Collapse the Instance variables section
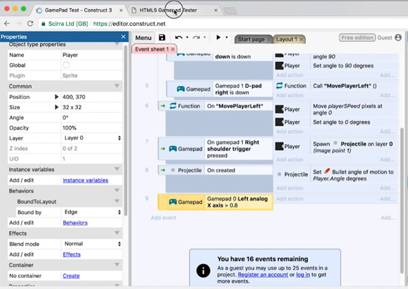Screen dimensions: 408x289 [x=117, y=169]
